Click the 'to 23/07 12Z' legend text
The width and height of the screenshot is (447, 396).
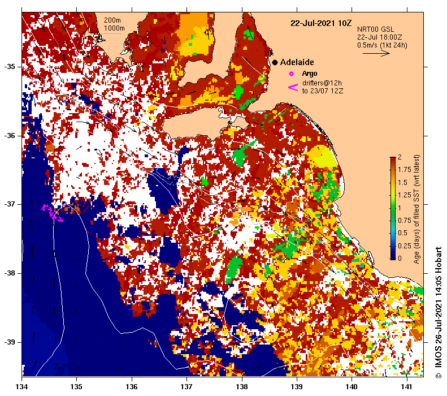tap(323, 91)
